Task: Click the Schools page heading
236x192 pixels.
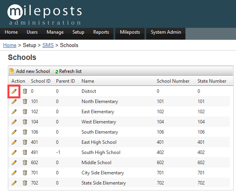Action: [x=22, y=57]
